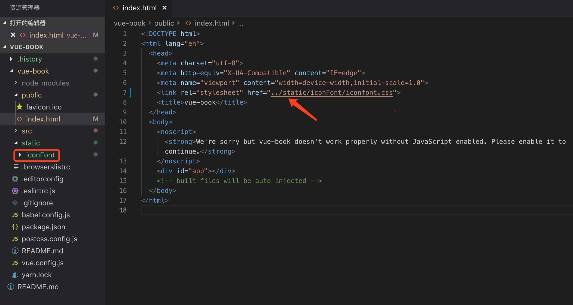Click the README.md info icon in vue-book
Image resolution: width=573 pixels, height=305 pixels.
[x=15, y=251]
